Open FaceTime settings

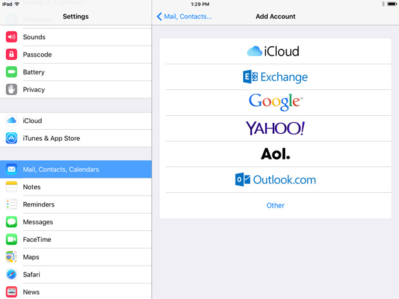coord(75,239)
